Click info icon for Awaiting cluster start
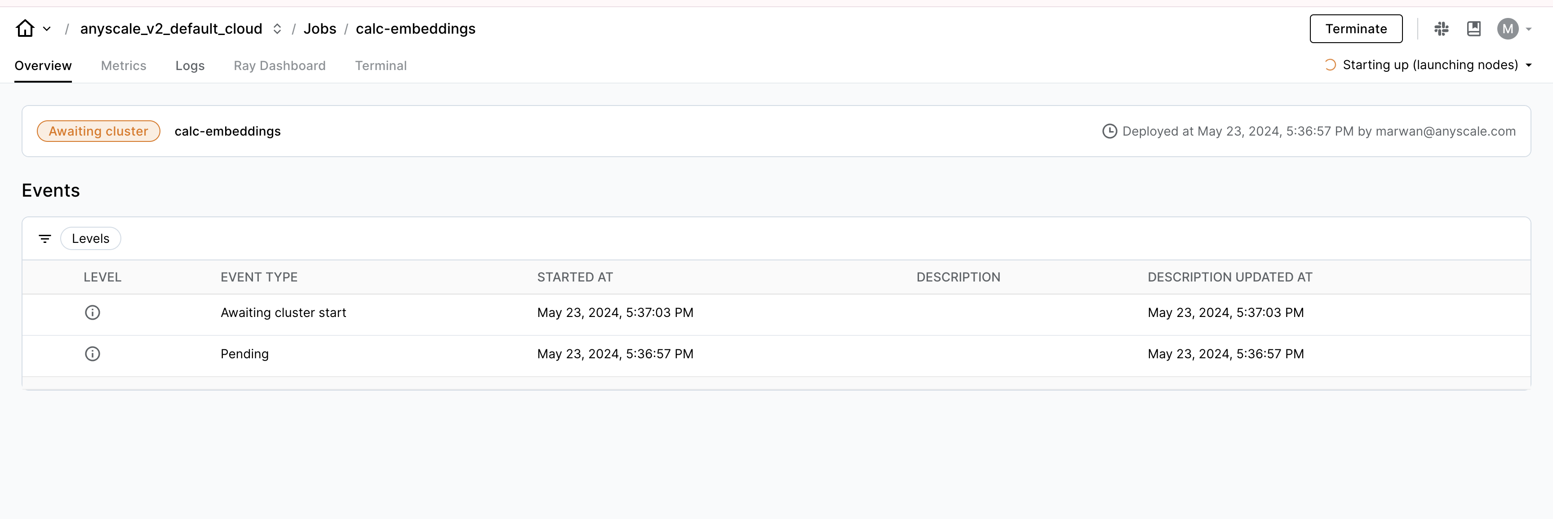This screenshot has height=519, width=1553. pos(92,312)
